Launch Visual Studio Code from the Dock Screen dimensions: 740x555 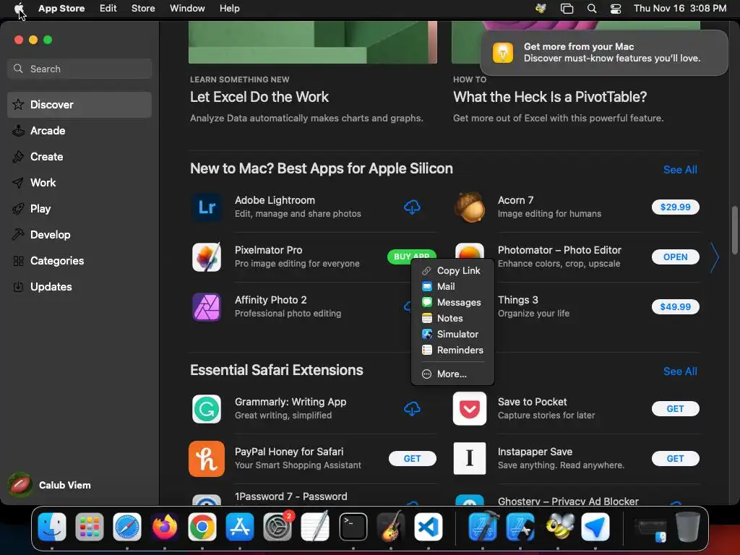coord(428,527)
